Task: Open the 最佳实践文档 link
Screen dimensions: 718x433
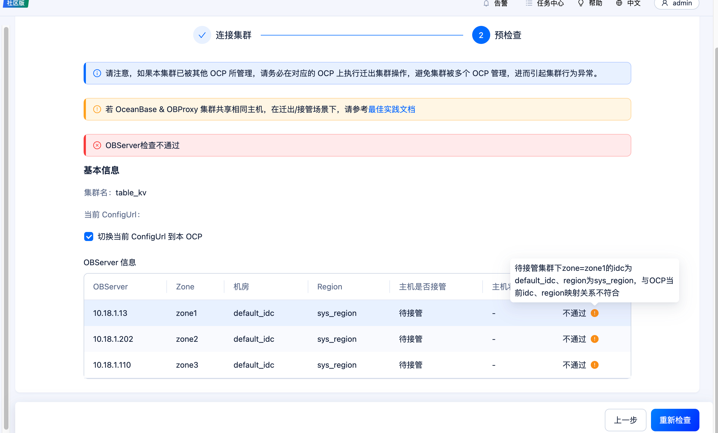Action: pyautogui.click(x=391, y=109)
